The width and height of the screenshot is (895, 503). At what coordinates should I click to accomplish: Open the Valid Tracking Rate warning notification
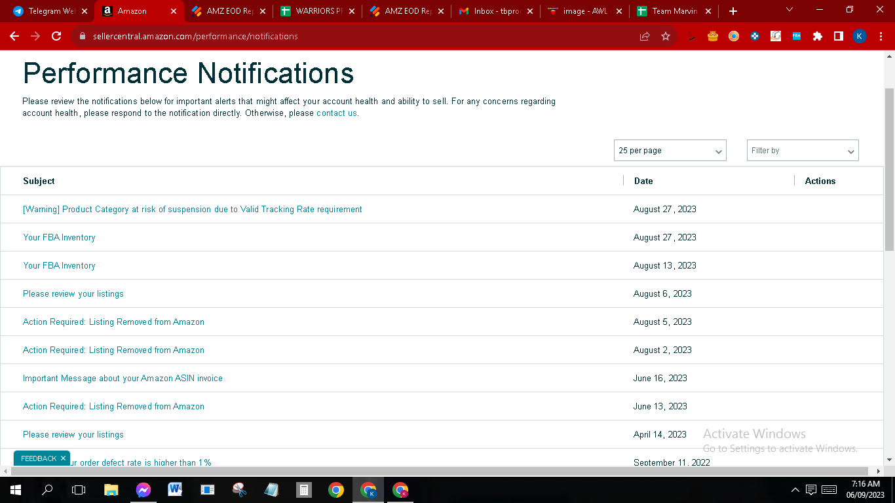193,210
